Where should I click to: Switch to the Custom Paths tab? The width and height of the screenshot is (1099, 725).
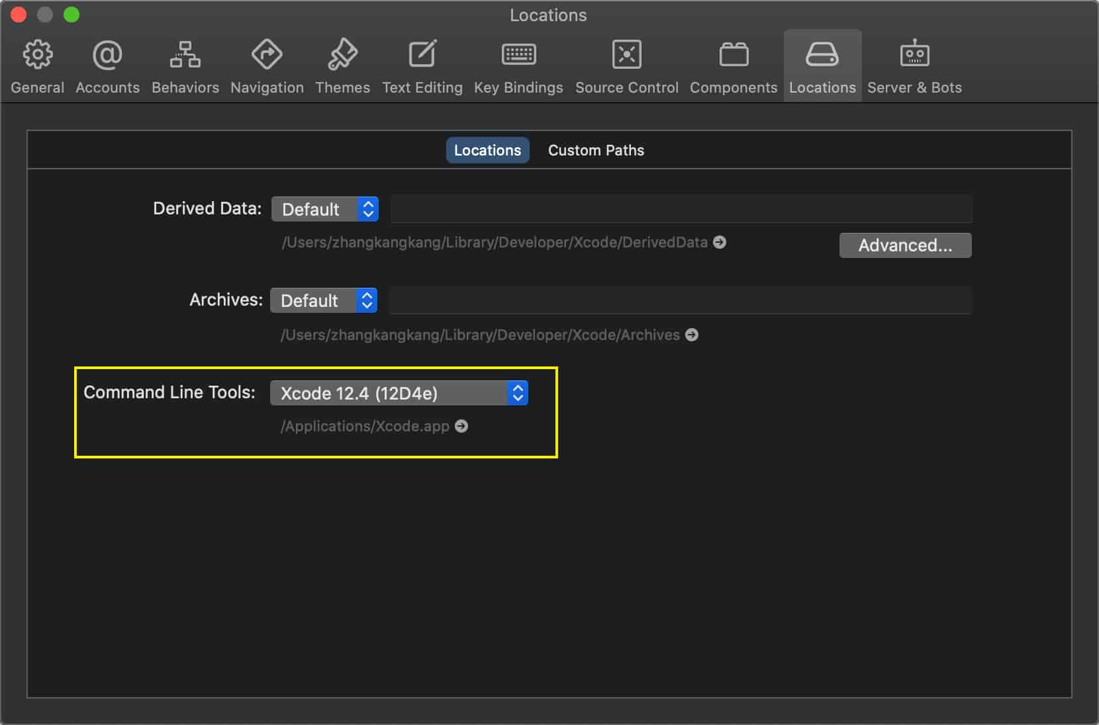[596, 151]
